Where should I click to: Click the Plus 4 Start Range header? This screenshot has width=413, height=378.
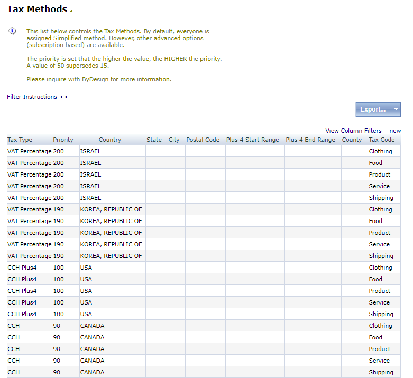point(252,140)
